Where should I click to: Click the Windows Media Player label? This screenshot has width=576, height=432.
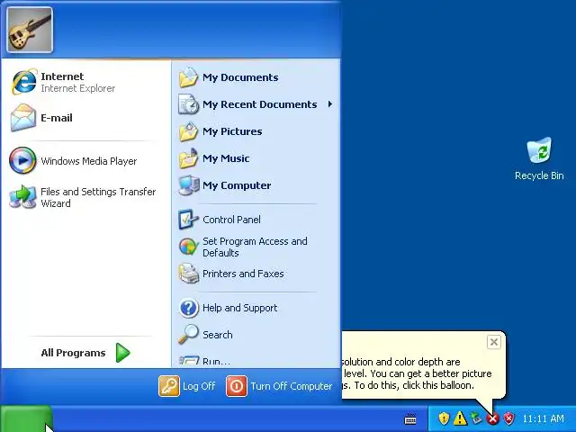point(89,161)
